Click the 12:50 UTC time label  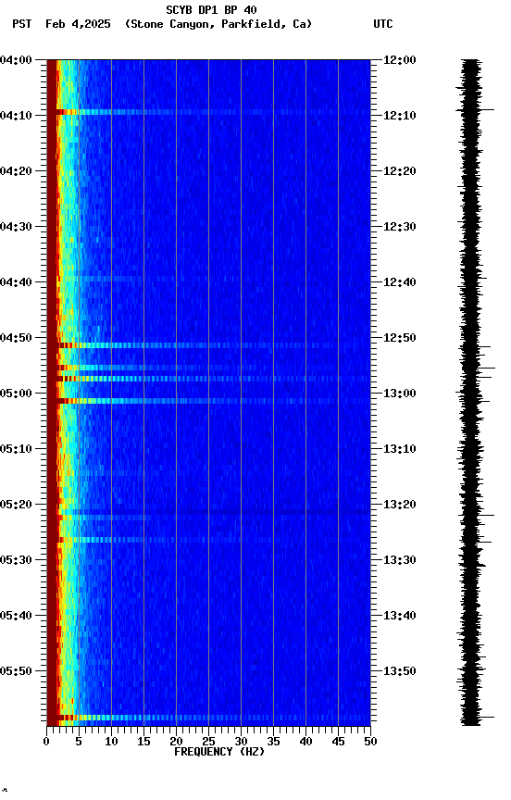[399, 338]
